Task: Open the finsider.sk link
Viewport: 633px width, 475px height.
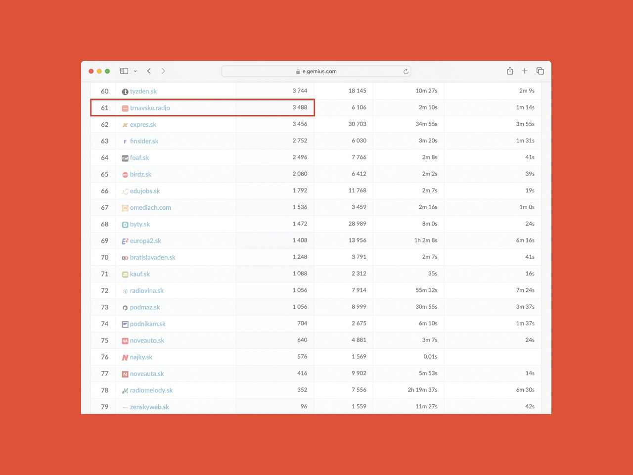Action: 144,141
